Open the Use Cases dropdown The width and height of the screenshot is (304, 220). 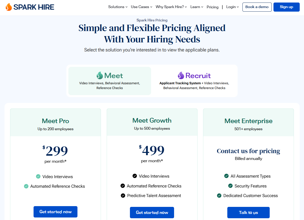coord(142,7)
